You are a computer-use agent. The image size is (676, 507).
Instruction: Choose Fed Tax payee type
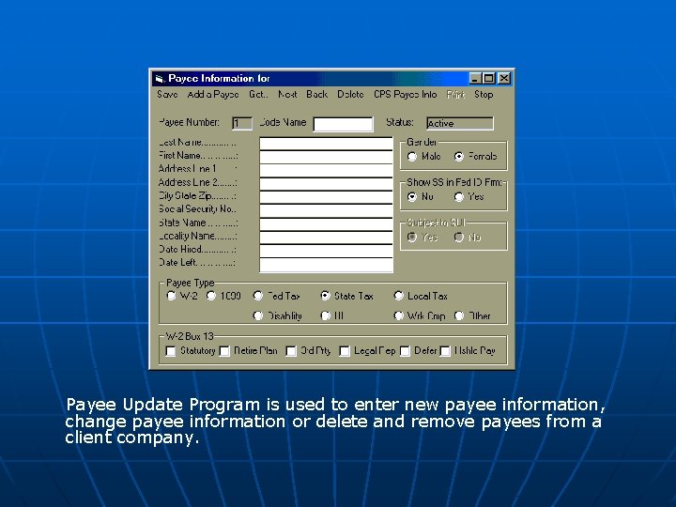tap(258, 296)
